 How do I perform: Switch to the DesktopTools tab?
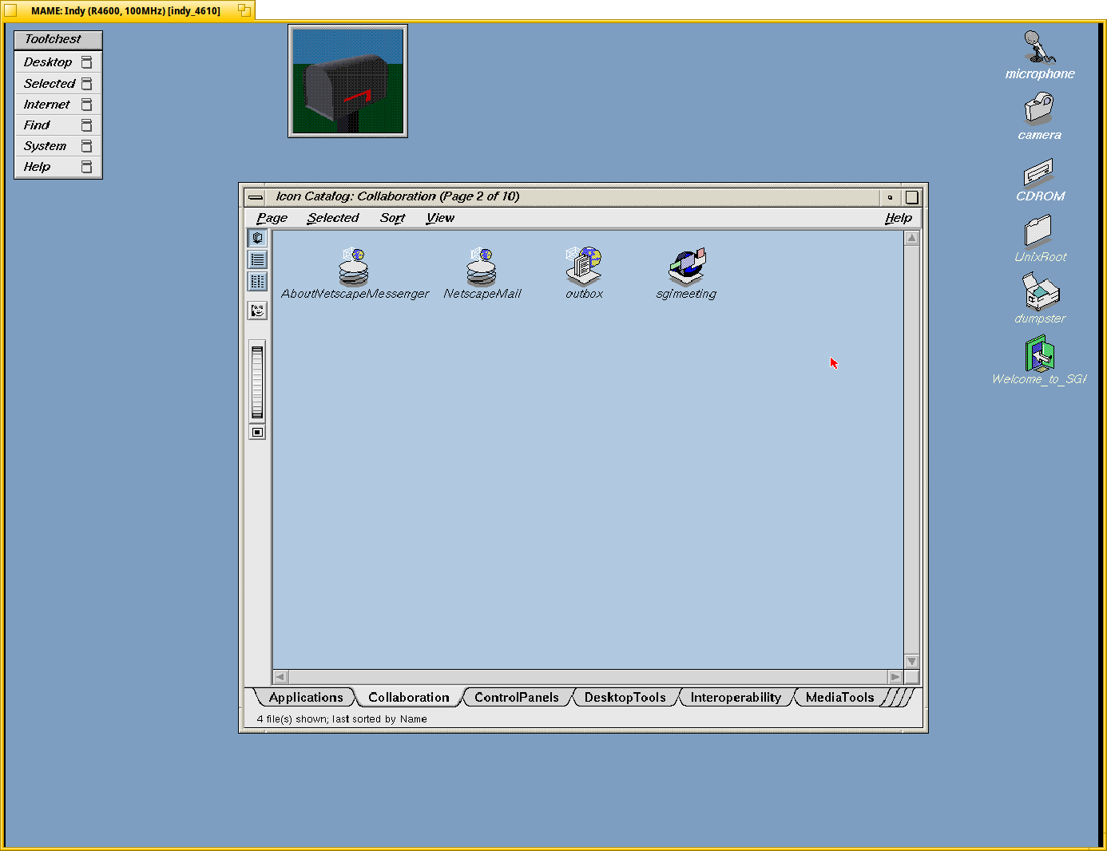pyautogui.click(x=625, y=697)
